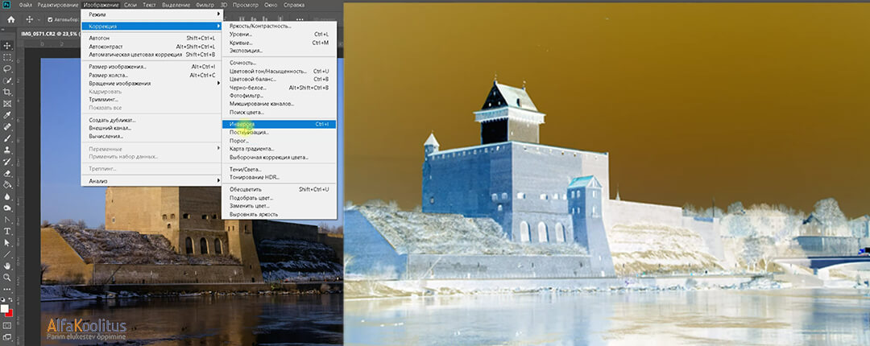The width and height of the screenshot is (870, 346).
Task: Select the Spot Healing Brush tool
Action: coord(7,127)
